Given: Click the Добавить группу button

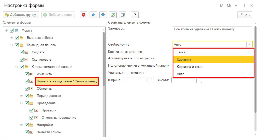Looking at the screenshot, I should pyautogui.click(x=21, y=15).
